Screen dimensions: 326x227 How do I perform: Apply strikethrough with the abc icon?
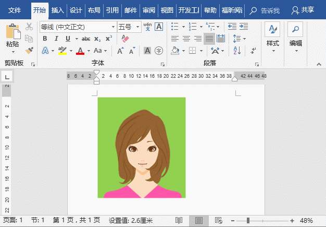click(x=85, y=39)
